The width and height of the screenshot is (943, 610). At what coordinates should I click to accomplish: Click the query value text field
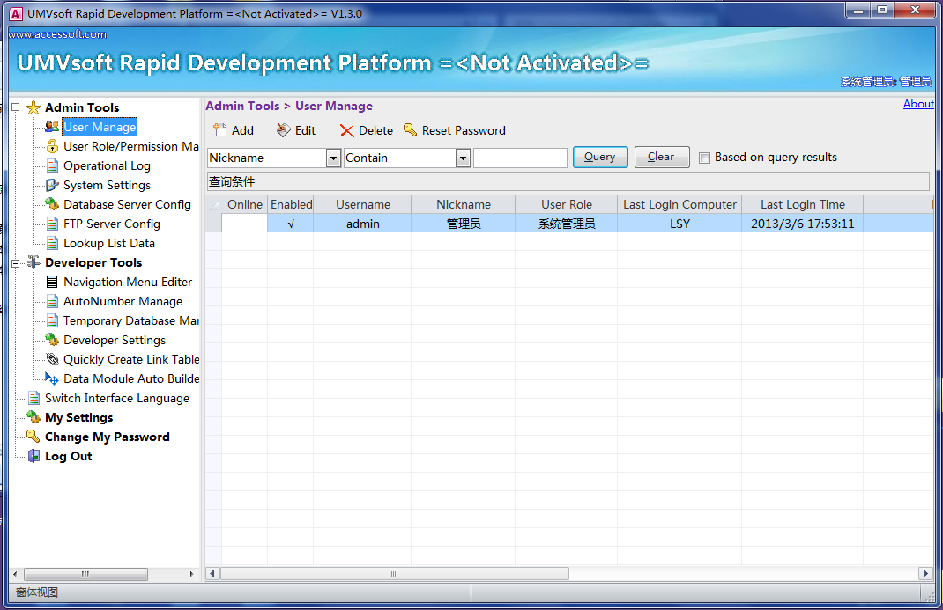pos(520,158)
